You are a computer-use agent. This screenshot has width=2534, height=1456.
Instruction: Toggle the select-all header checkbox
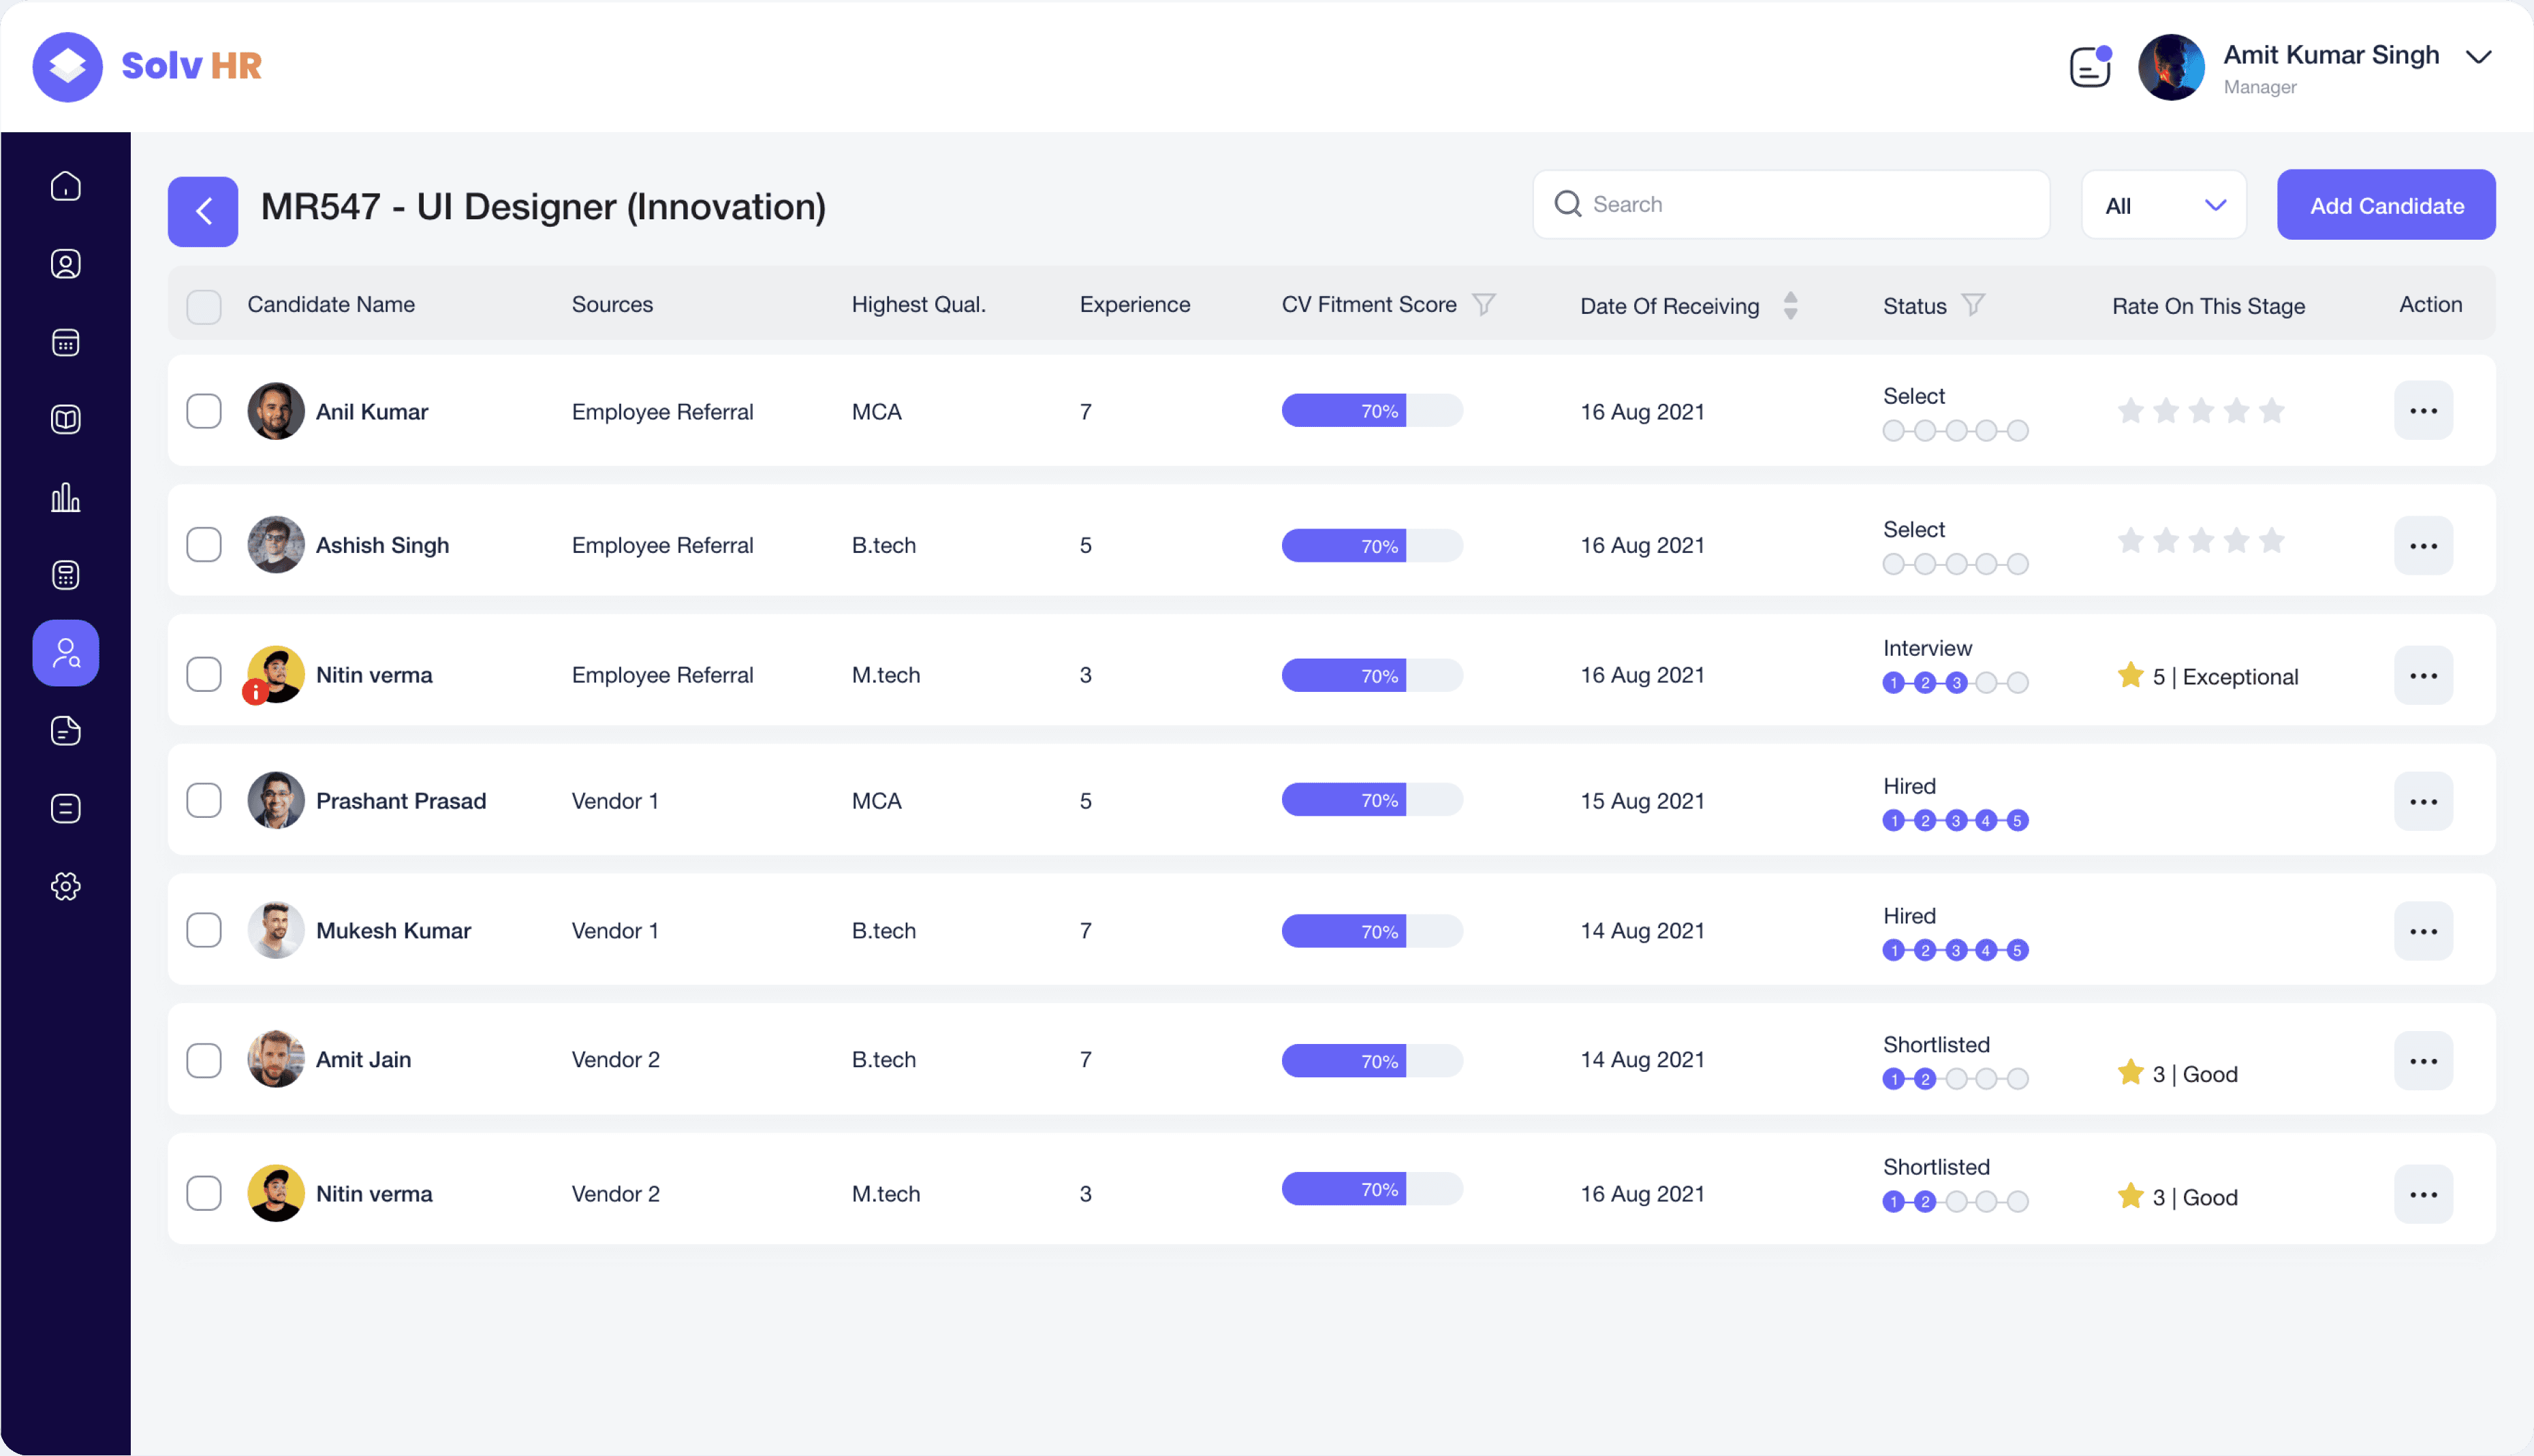click(x=204, y=306)
